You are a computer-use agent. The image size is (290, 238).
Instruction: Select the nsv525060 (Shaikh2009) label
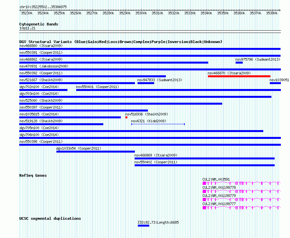41,100
